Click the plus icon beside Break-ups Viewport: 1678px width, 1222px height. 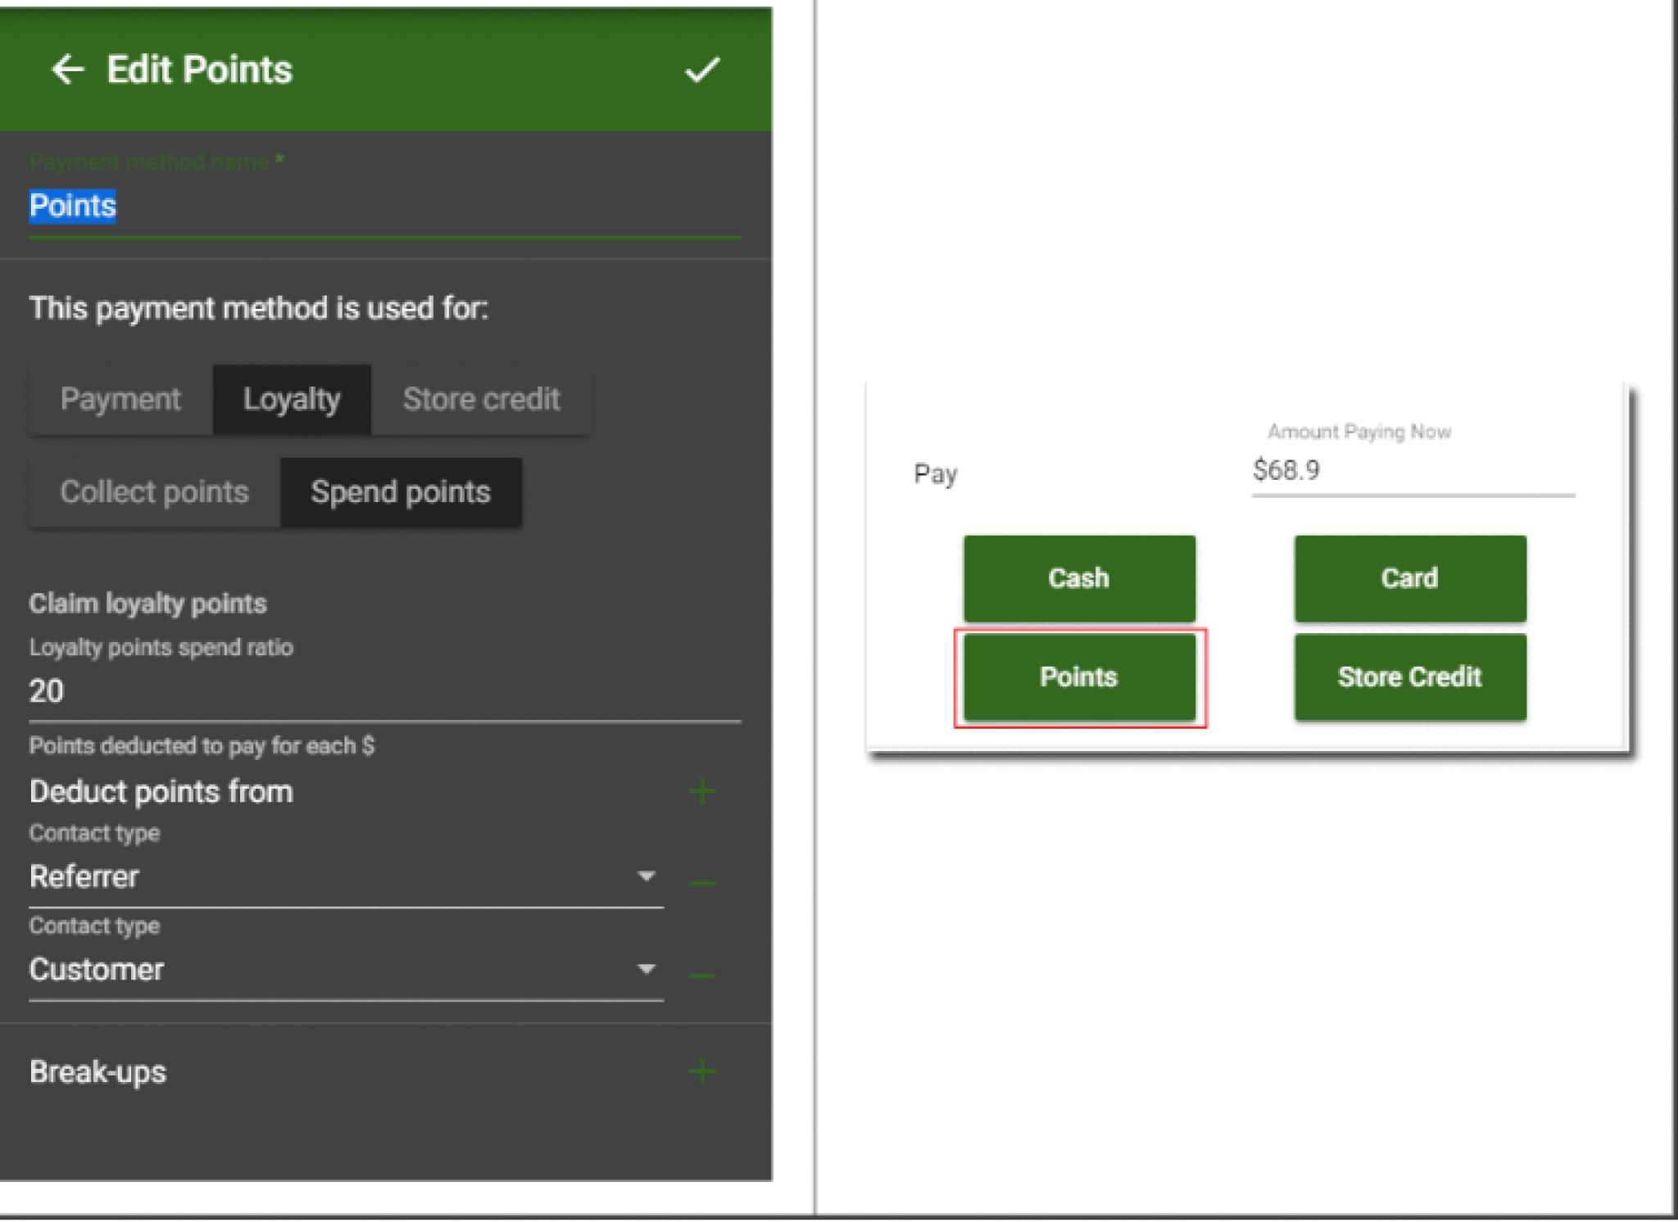coord(702,1071)
